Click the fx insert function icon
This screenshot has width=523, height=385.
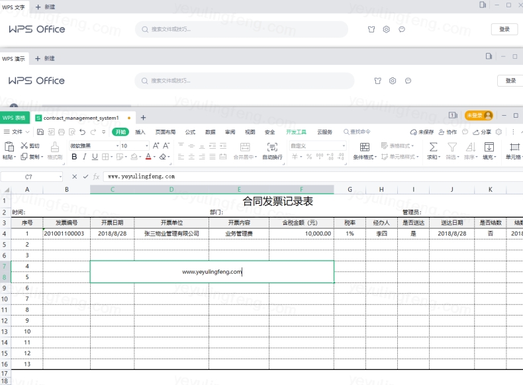coord(96,177)
